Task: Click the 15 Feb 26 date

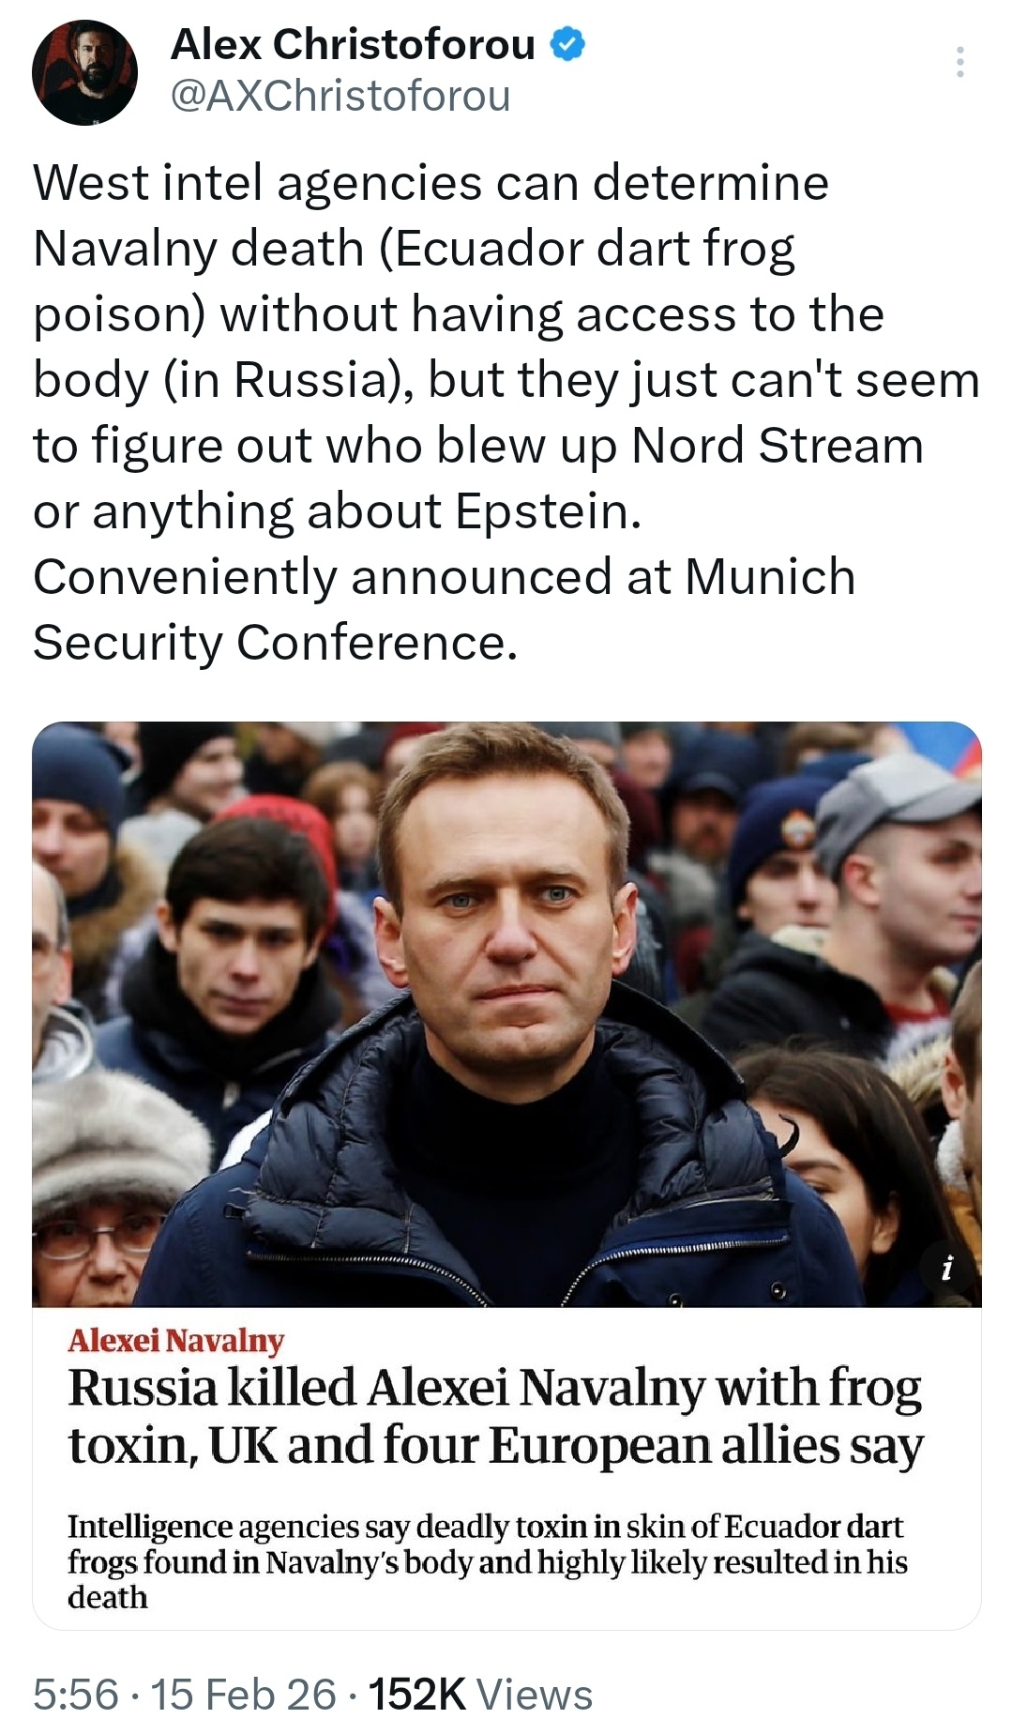Action: tap(243, 1695)
